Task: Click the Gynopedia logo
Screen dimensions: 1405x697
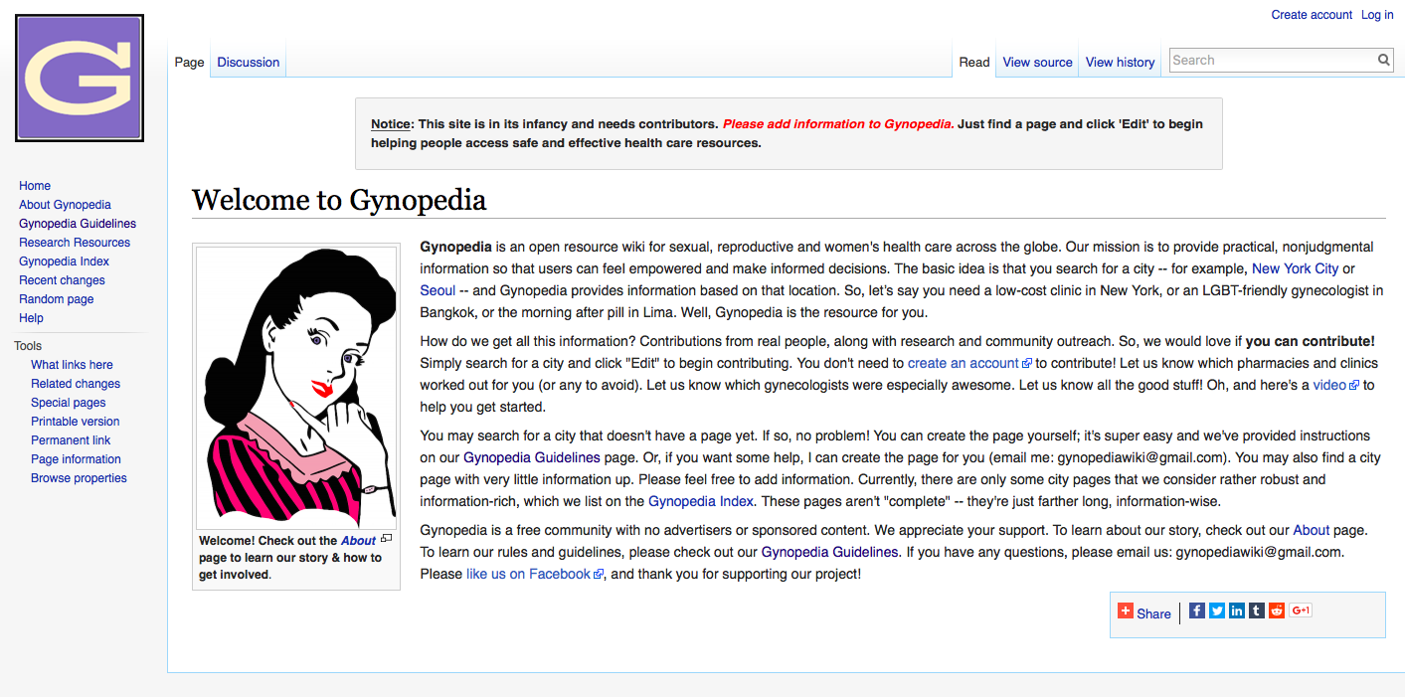Action: [x=79, y=77]
